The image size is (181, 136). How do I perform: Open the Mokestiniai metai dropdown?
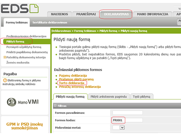[122, 128]
